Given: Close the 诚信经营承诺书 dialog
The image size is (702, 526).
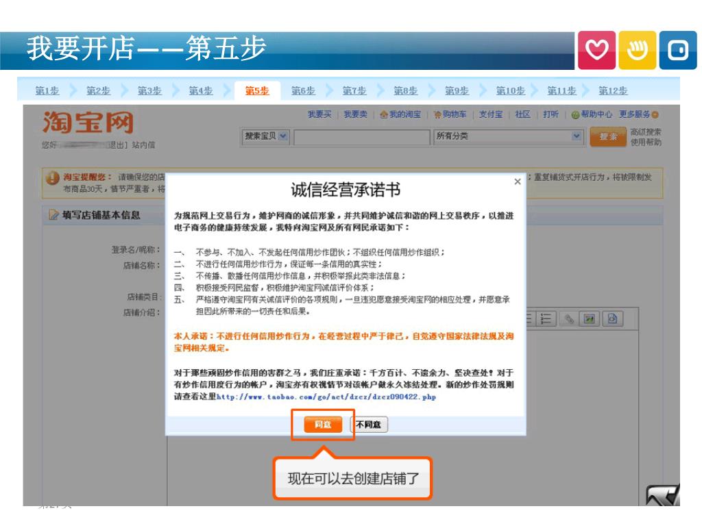Looking at the screenshot, I should coord(518,181).
